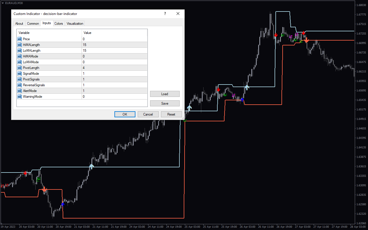The image size is (368, 230).
Task: Open the Visualization tab
Action: [75, 24]
